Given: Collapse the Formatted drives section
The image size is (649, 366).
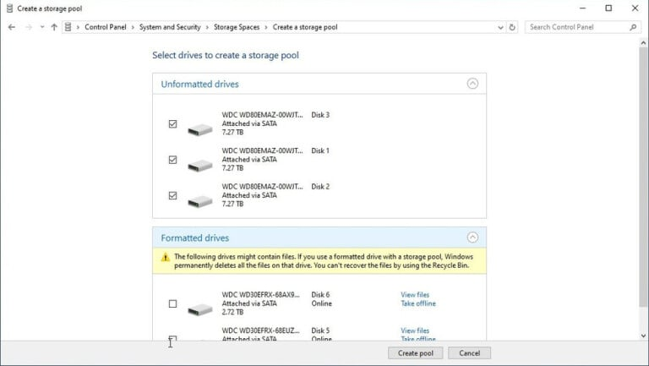Looking at the screenshot, I should (x=472, y=238).
